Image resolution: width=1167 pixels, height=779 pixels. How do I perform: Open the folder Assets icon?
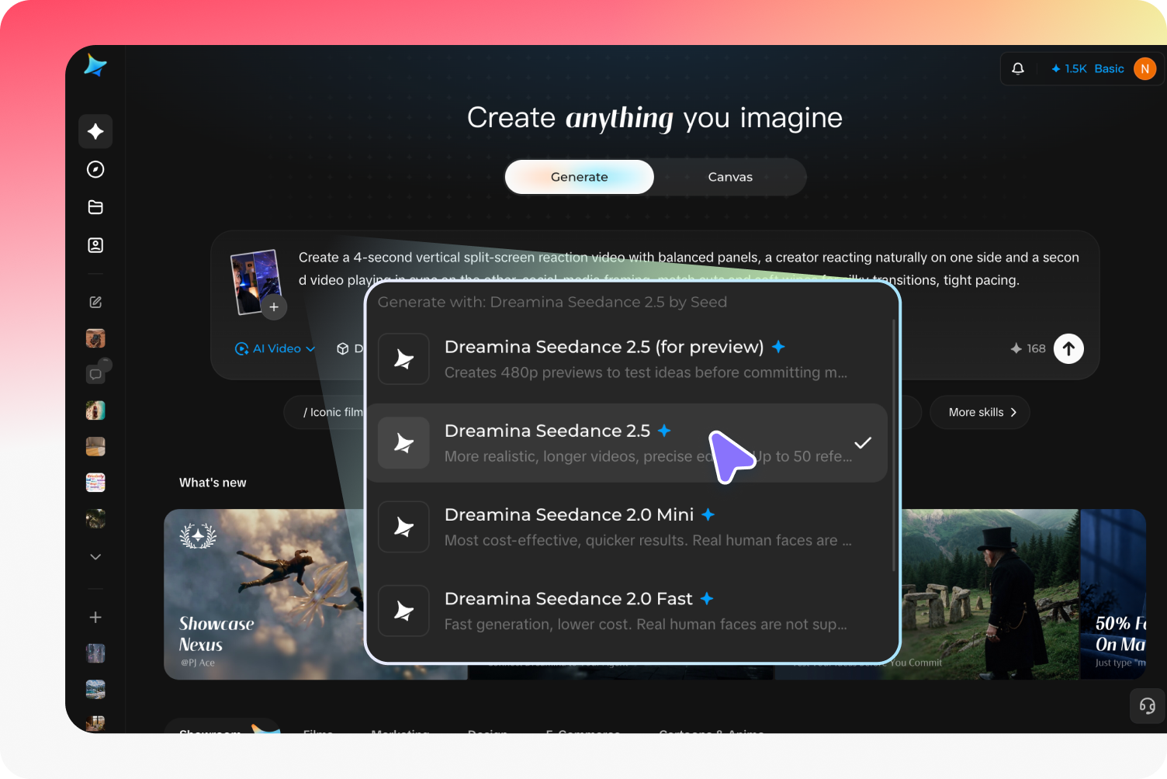click(x=95, y=207)
